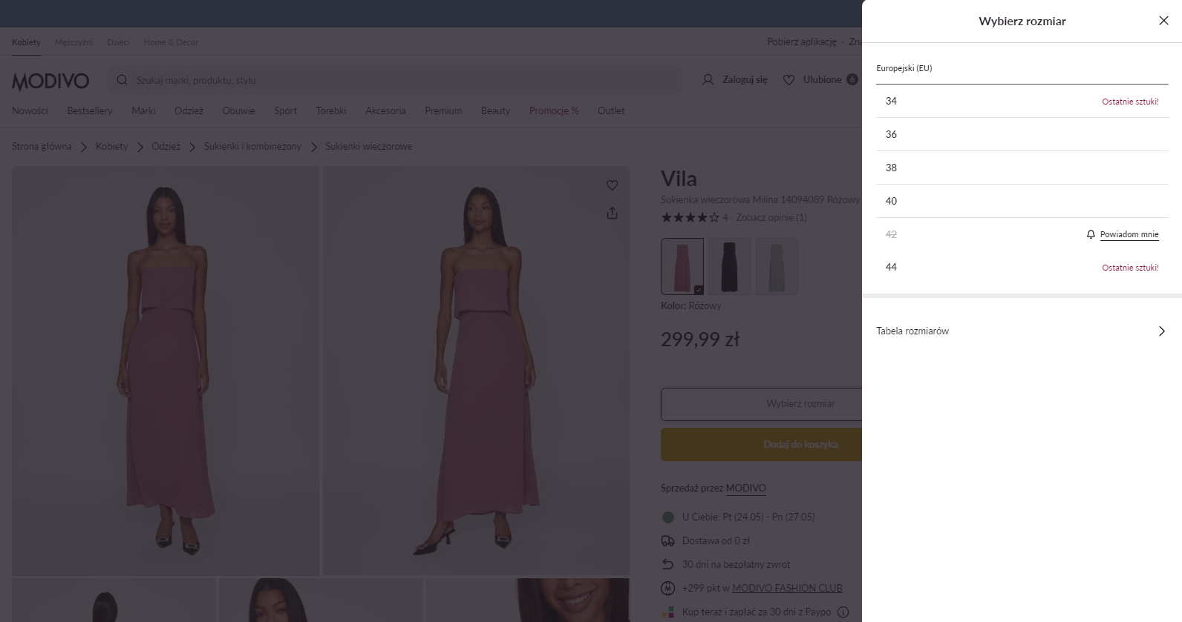Click the search magnifier icon
The width and height of the screenshot is (1182, 622).
tap(123, 80)
